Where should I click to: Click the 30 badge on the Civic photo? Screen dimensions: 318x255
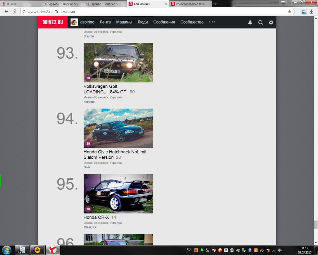[x=88, y=143]
